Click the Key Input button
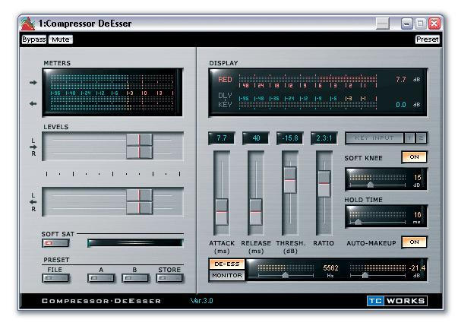 [x=374, y=138]
